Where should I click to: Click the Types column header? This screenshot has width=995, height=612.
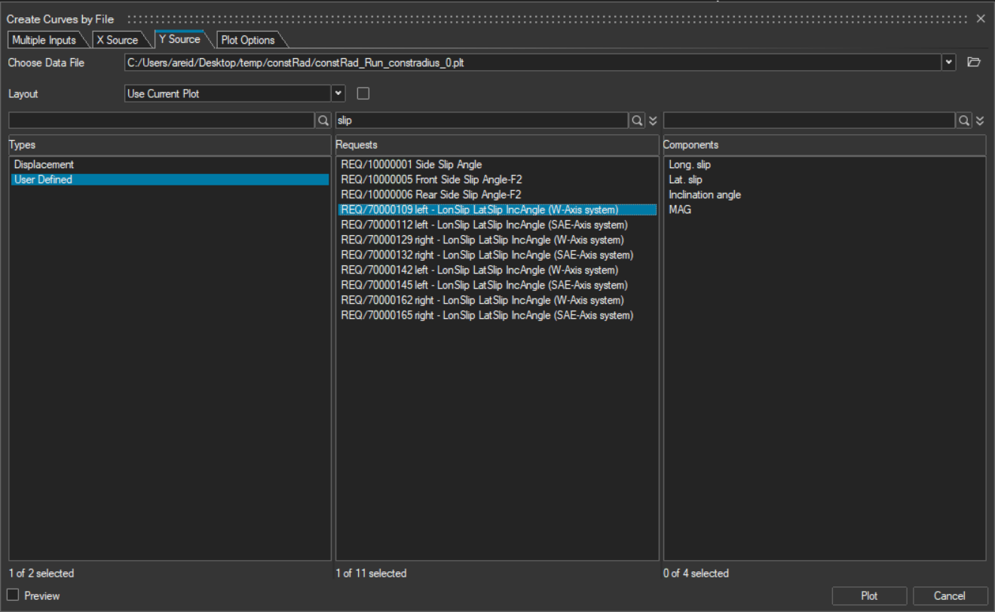(x=170, y=145)
